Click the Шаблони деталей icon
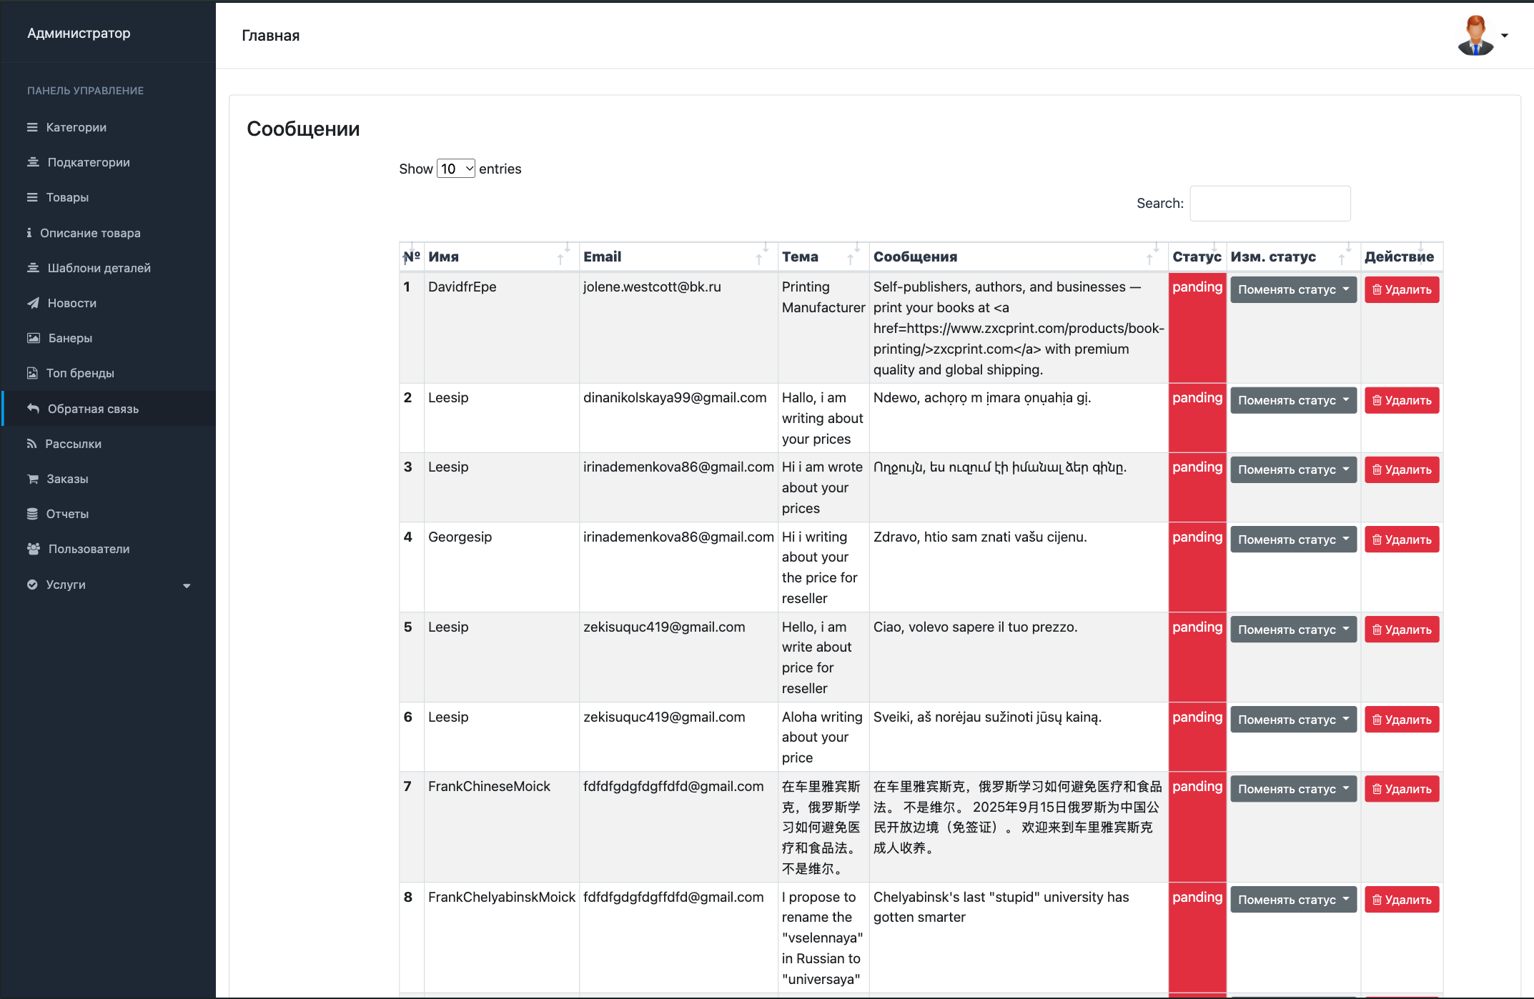 33,268
